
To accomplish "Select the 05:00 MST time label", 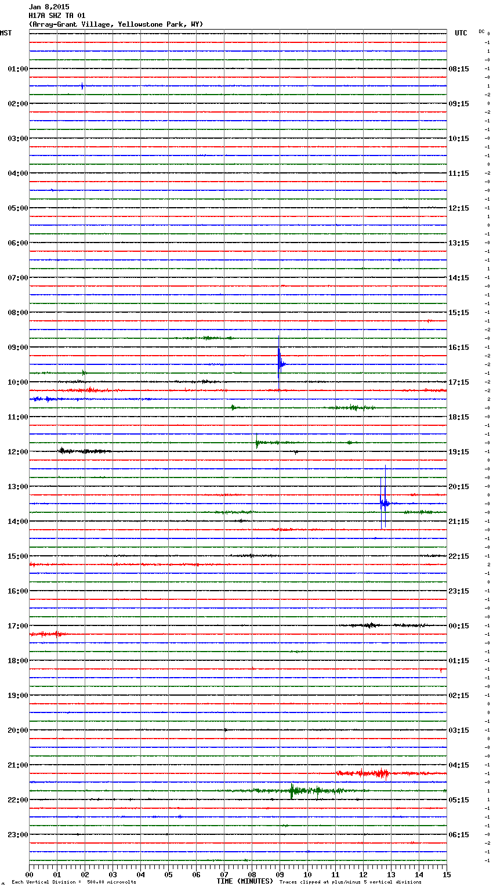I will click(17, 208).
